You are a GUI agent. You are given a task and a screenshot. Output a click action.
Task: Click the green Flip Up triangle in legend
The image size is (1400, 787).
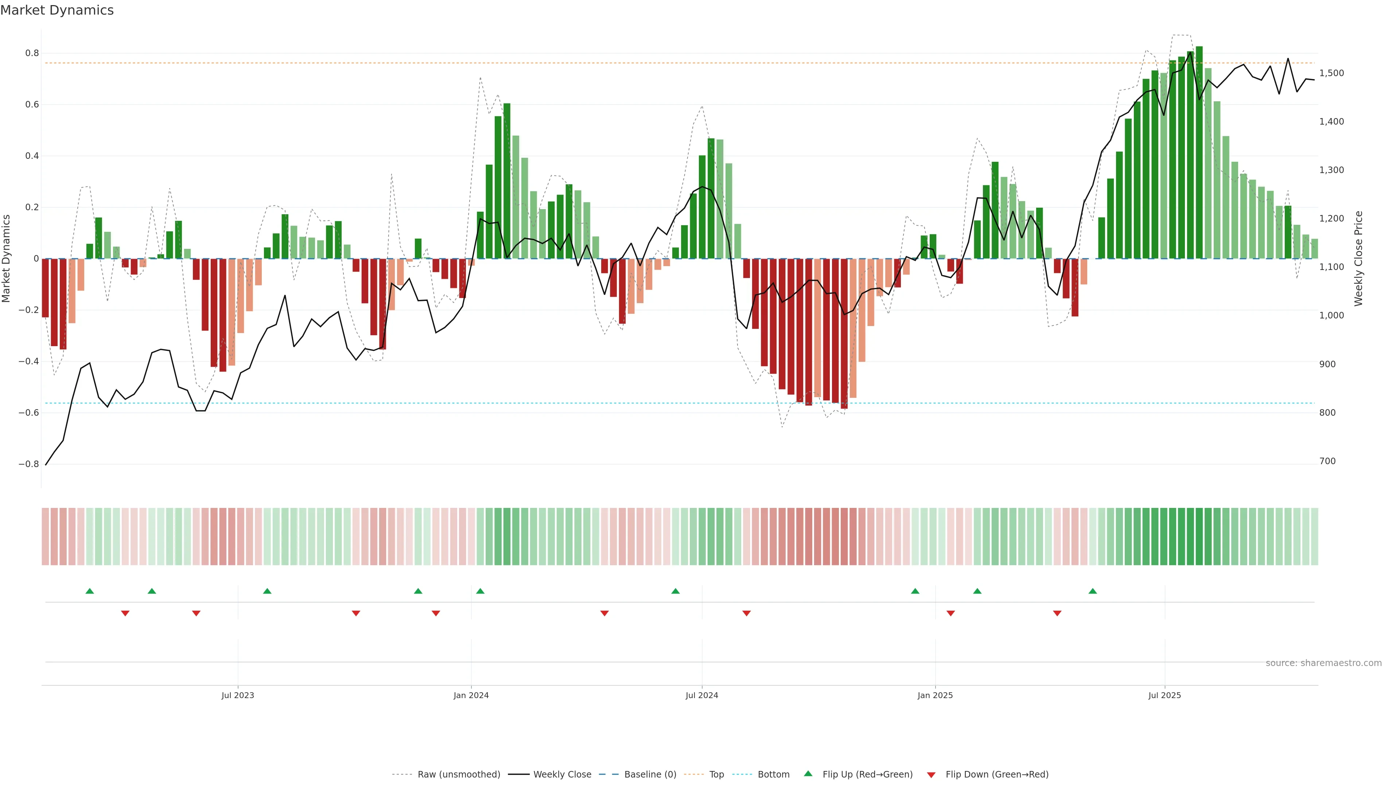(808, 774)
